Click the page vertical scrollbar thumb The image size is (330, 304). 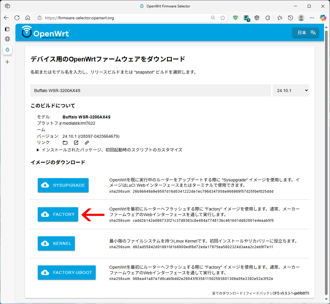pyautogui.click(x=326, y=163)
